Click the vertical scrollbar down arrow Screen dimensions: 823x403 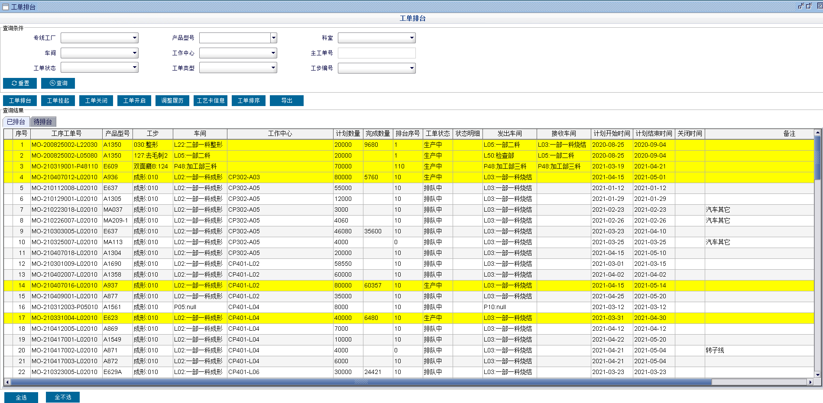point(817,375)
